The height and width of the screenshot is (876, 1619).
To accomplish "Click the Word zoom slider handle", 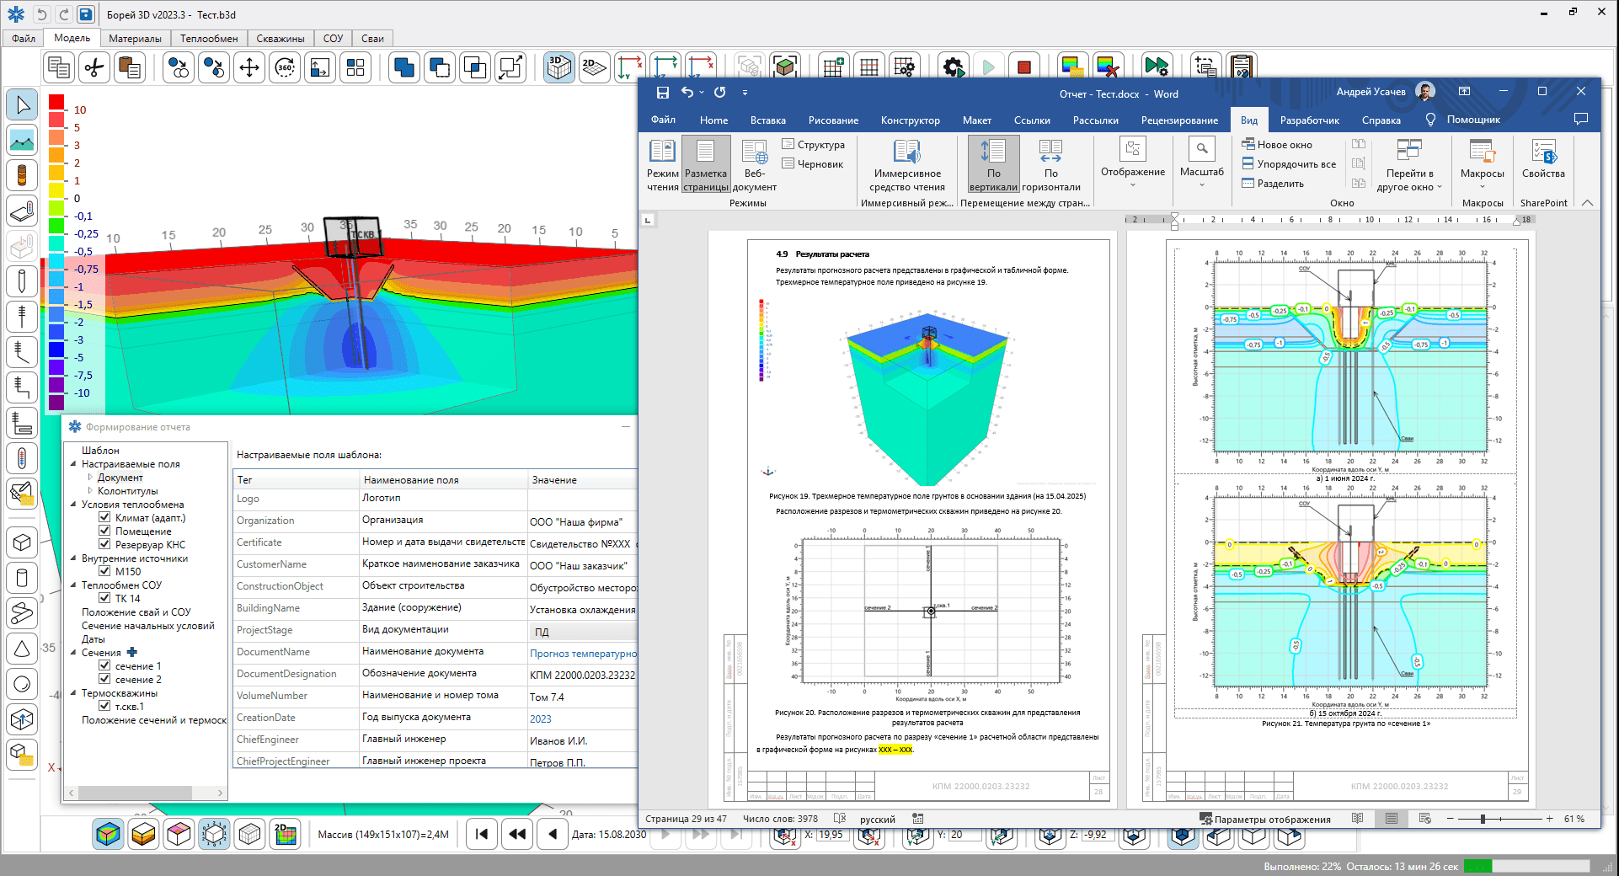I will click(1483, 819).
